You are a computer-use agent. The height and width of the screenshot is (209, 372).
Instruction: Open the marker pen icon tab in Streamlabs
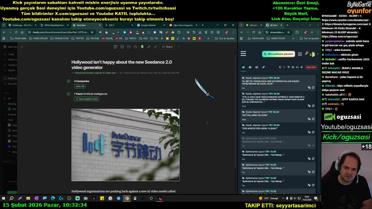[263, 67]
